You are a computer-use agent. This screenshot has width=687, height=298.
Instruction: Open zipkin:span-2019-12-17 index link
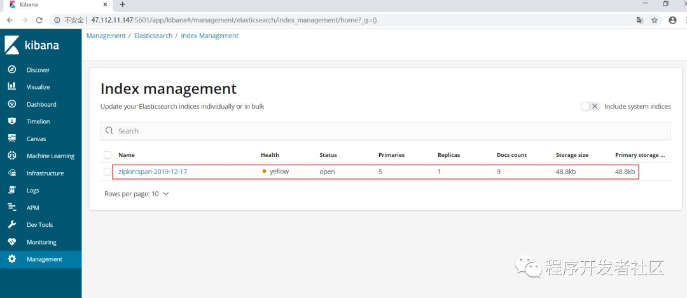[x=153, y=172]
